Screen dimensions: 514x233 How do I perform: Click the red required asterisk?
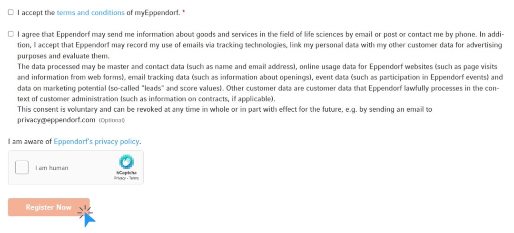coord(184,13)
